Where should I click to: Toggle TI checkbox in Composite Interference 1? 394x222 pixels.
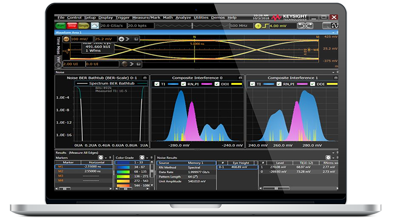pos(253,84)
